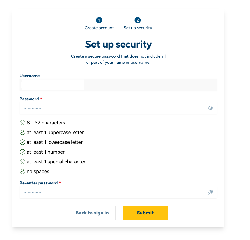Click the checkmark beside 'no spaces'
This screenshot has height=240, width=250.
click(22, 171)
